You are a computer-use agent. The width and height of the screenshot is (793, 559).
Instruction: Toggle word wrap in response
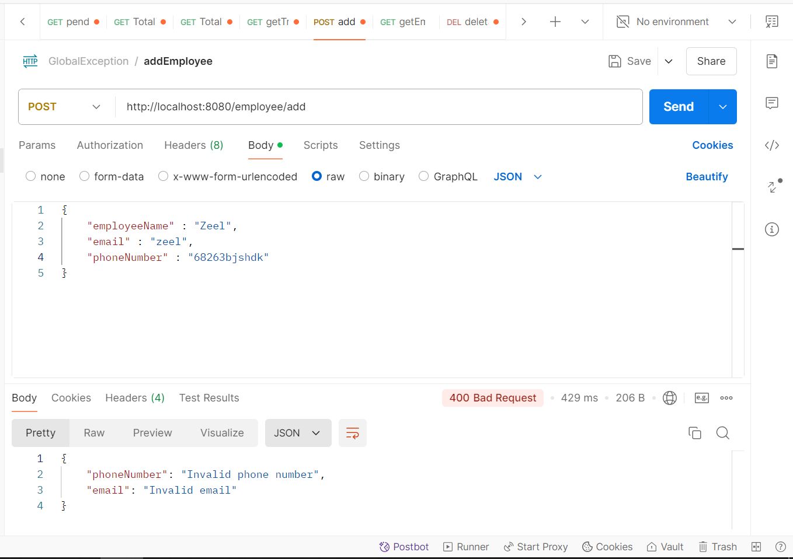[x=353, y=433]
